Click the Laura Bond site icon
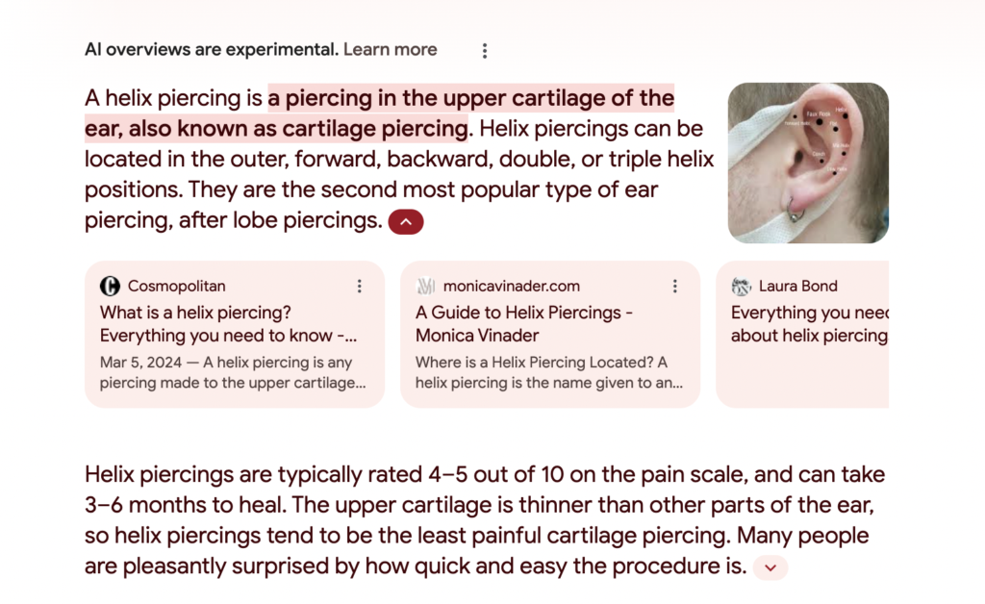985x604 pixels. [741, 286]
